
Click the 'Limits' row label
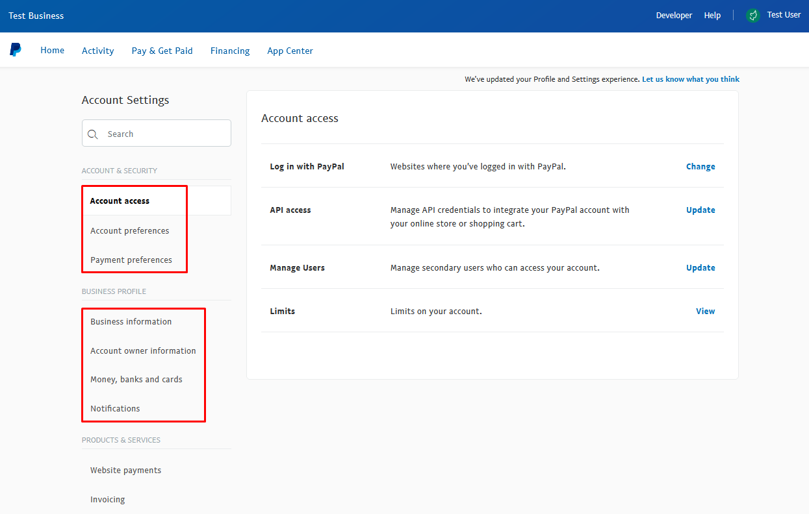tap(283, 311)
